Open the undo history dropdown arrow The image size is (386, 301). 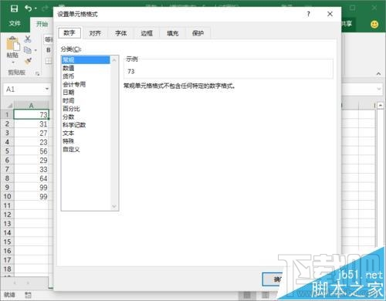click(x=36, y=8)
